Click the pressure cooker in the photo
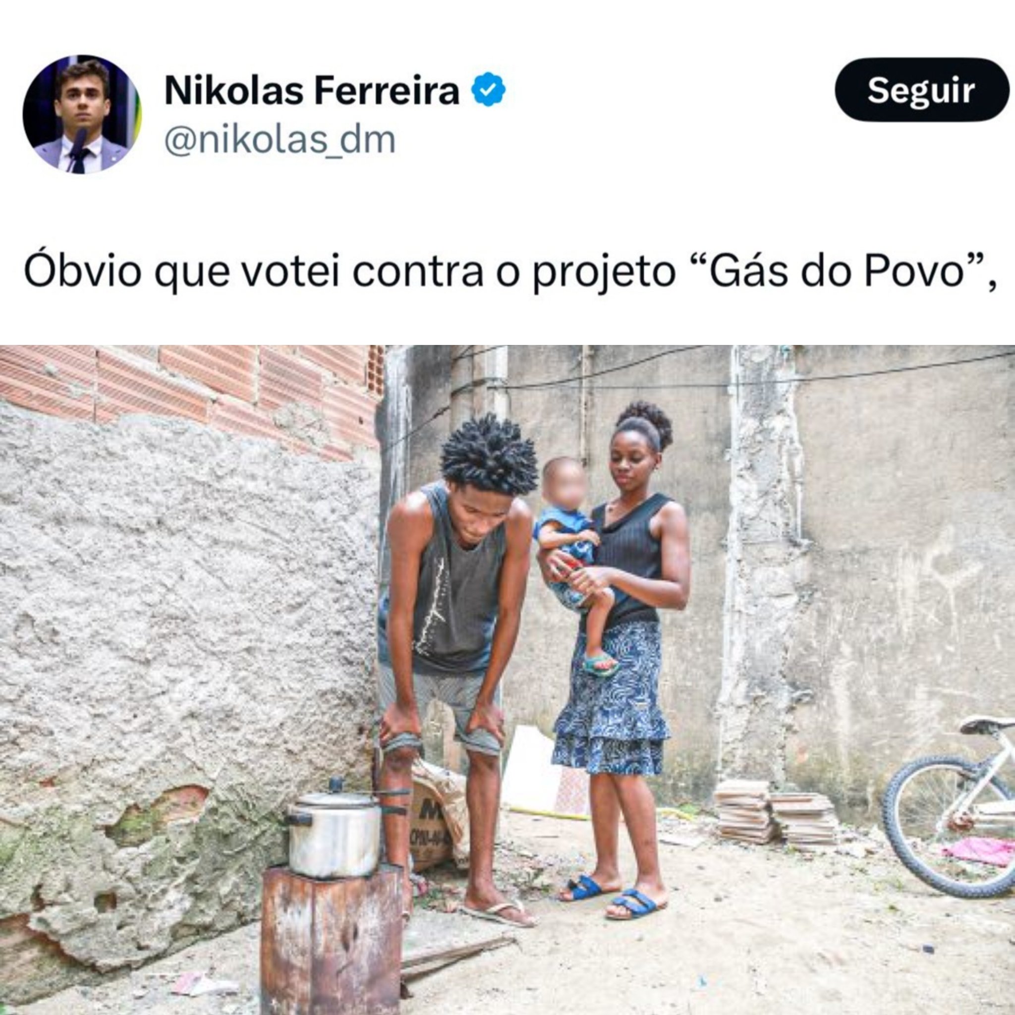This screenshot has height=1015, width=1015. (x=334, y=830)
